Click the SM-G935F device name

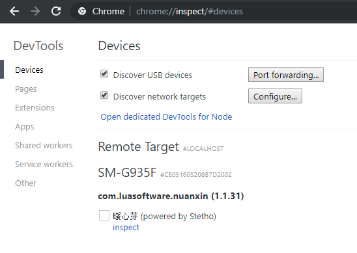127,172
